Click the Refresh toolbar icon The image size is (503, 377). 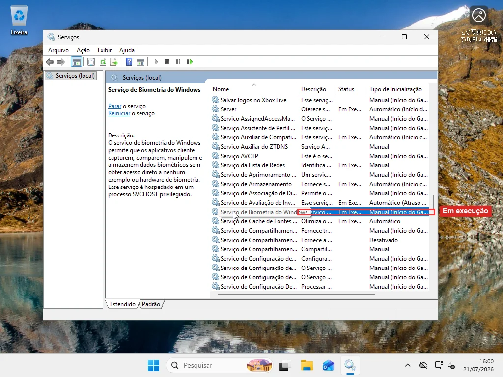[x=103, y=62]
